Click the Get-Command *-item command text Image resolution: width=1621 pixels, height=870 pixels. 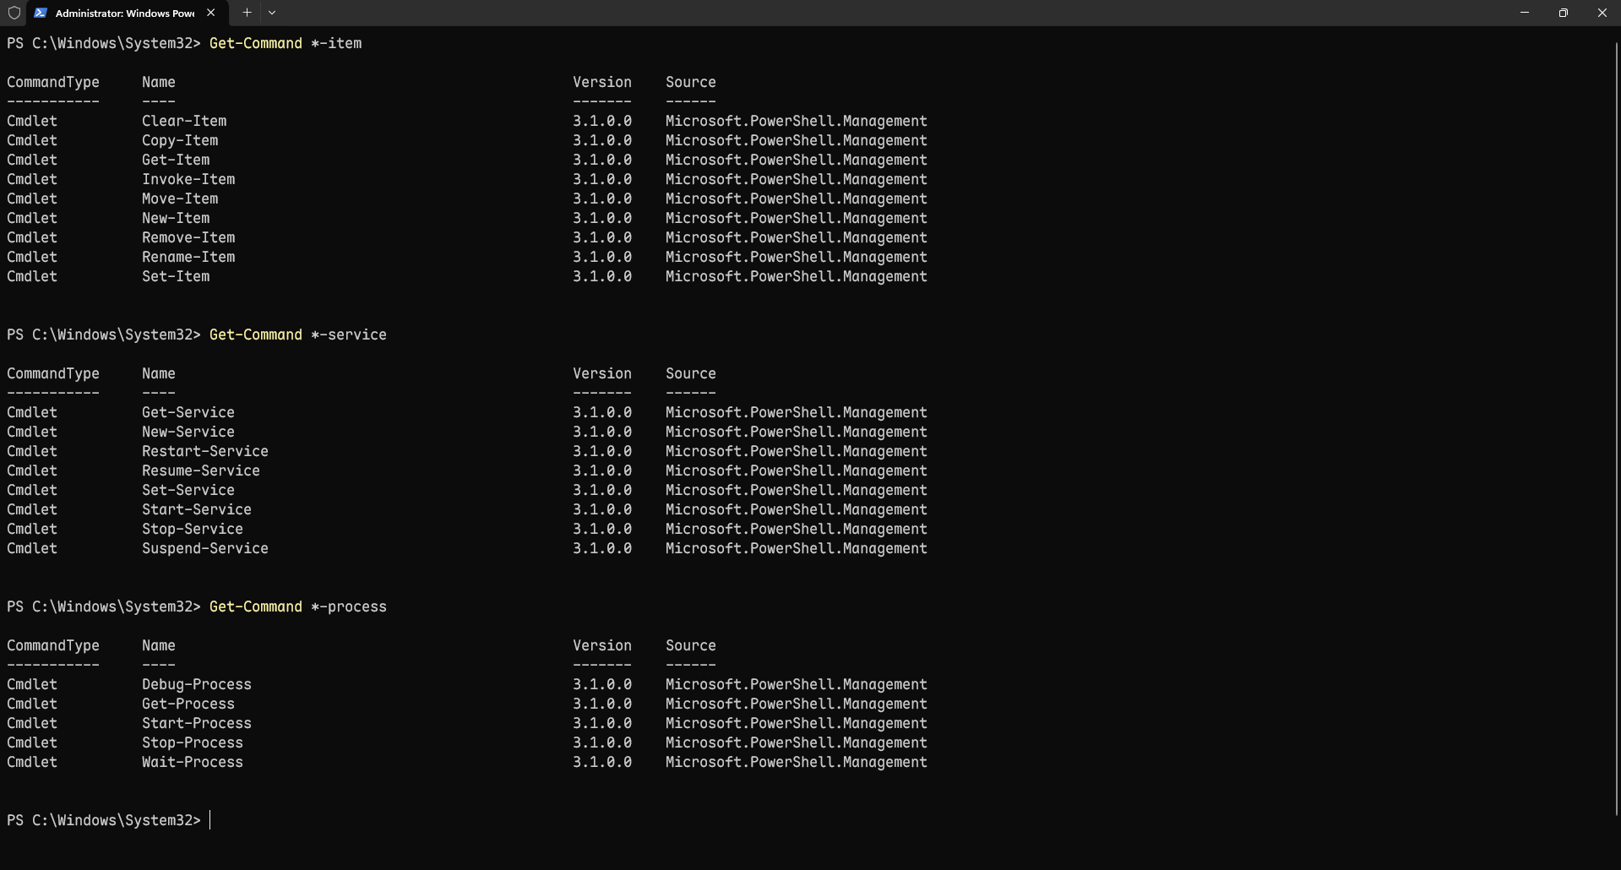[x=285, y=42]
